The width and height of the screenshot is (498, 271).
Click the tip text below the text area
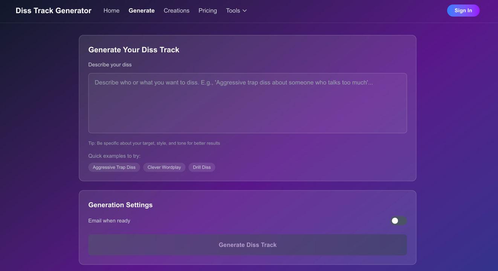coord(154,143)
